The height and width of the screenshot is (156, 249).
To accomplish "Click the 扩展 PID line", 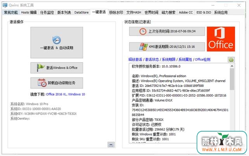I will point(179,95).
